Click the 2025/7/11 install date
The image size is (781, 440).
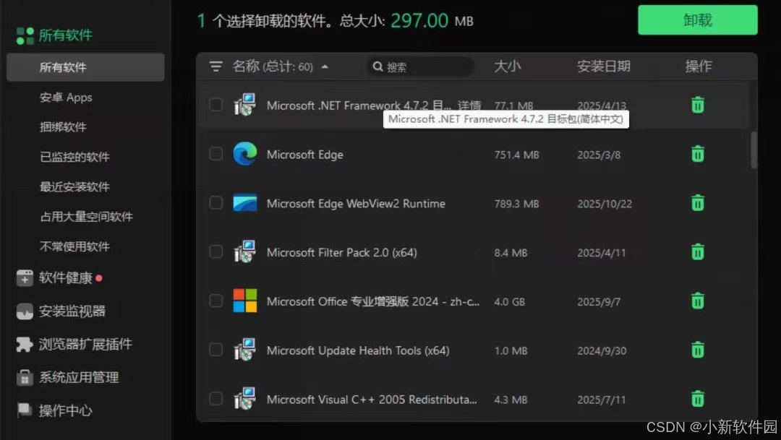tap(601, 400)
